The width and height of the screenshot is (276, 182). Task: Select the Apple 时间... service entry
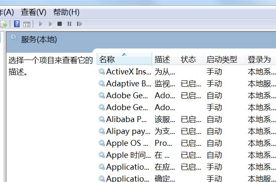pyautogui.click(x=128, y=155)
